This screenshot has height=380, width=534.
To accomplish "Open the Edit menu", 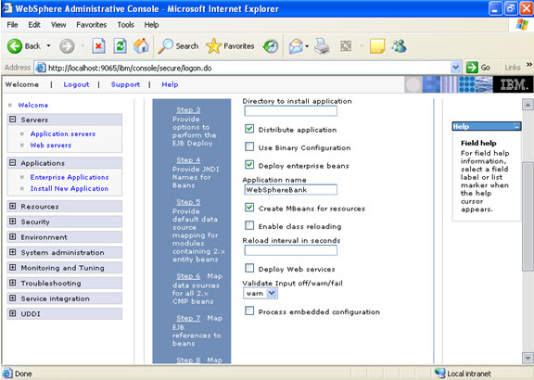I will tap(34, 24).
